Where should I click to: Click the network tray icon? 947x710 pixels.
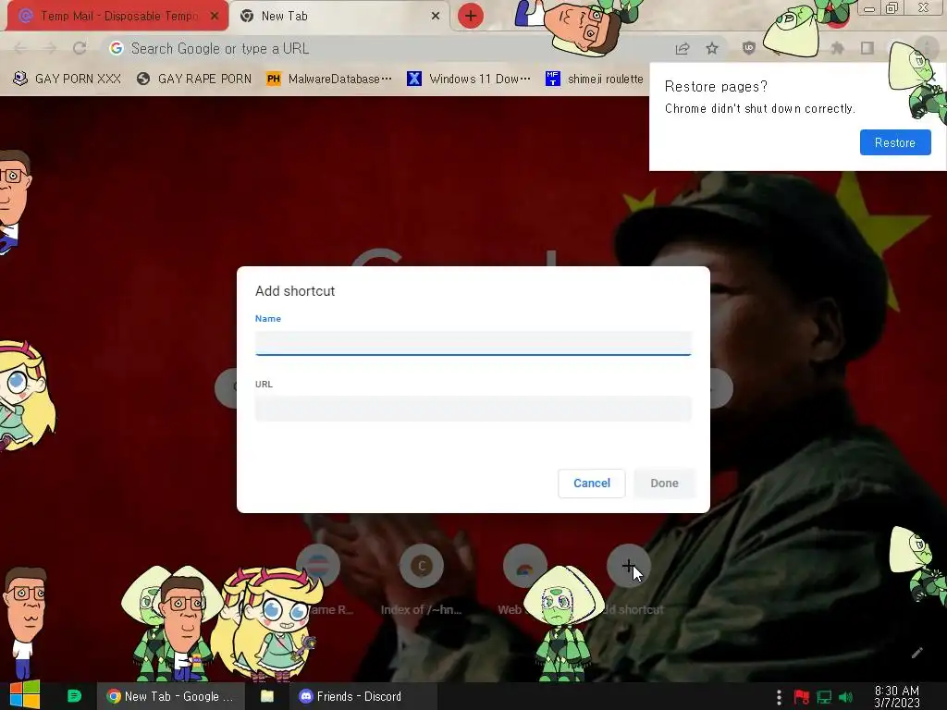[824, 697]
